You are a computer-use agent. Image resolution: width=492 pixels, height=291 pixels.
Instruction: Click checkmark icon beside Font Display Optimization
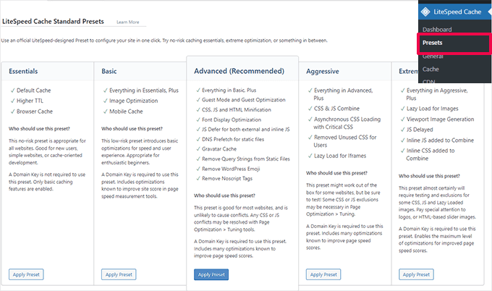click(x=198, y=119)
